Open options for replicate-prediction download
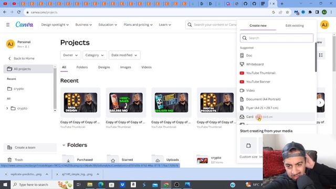 click(x=47, y=174)
